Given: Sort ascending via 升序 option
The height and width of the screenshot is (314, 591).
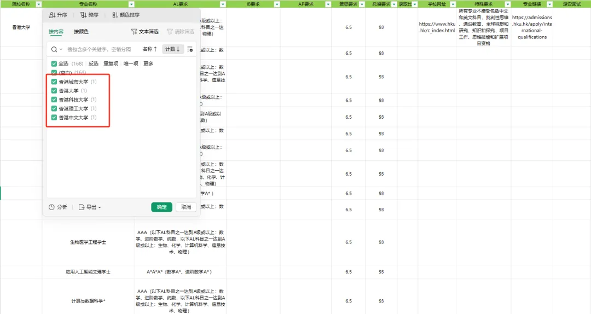Looking at the screenshot, I should click(58, 15).
